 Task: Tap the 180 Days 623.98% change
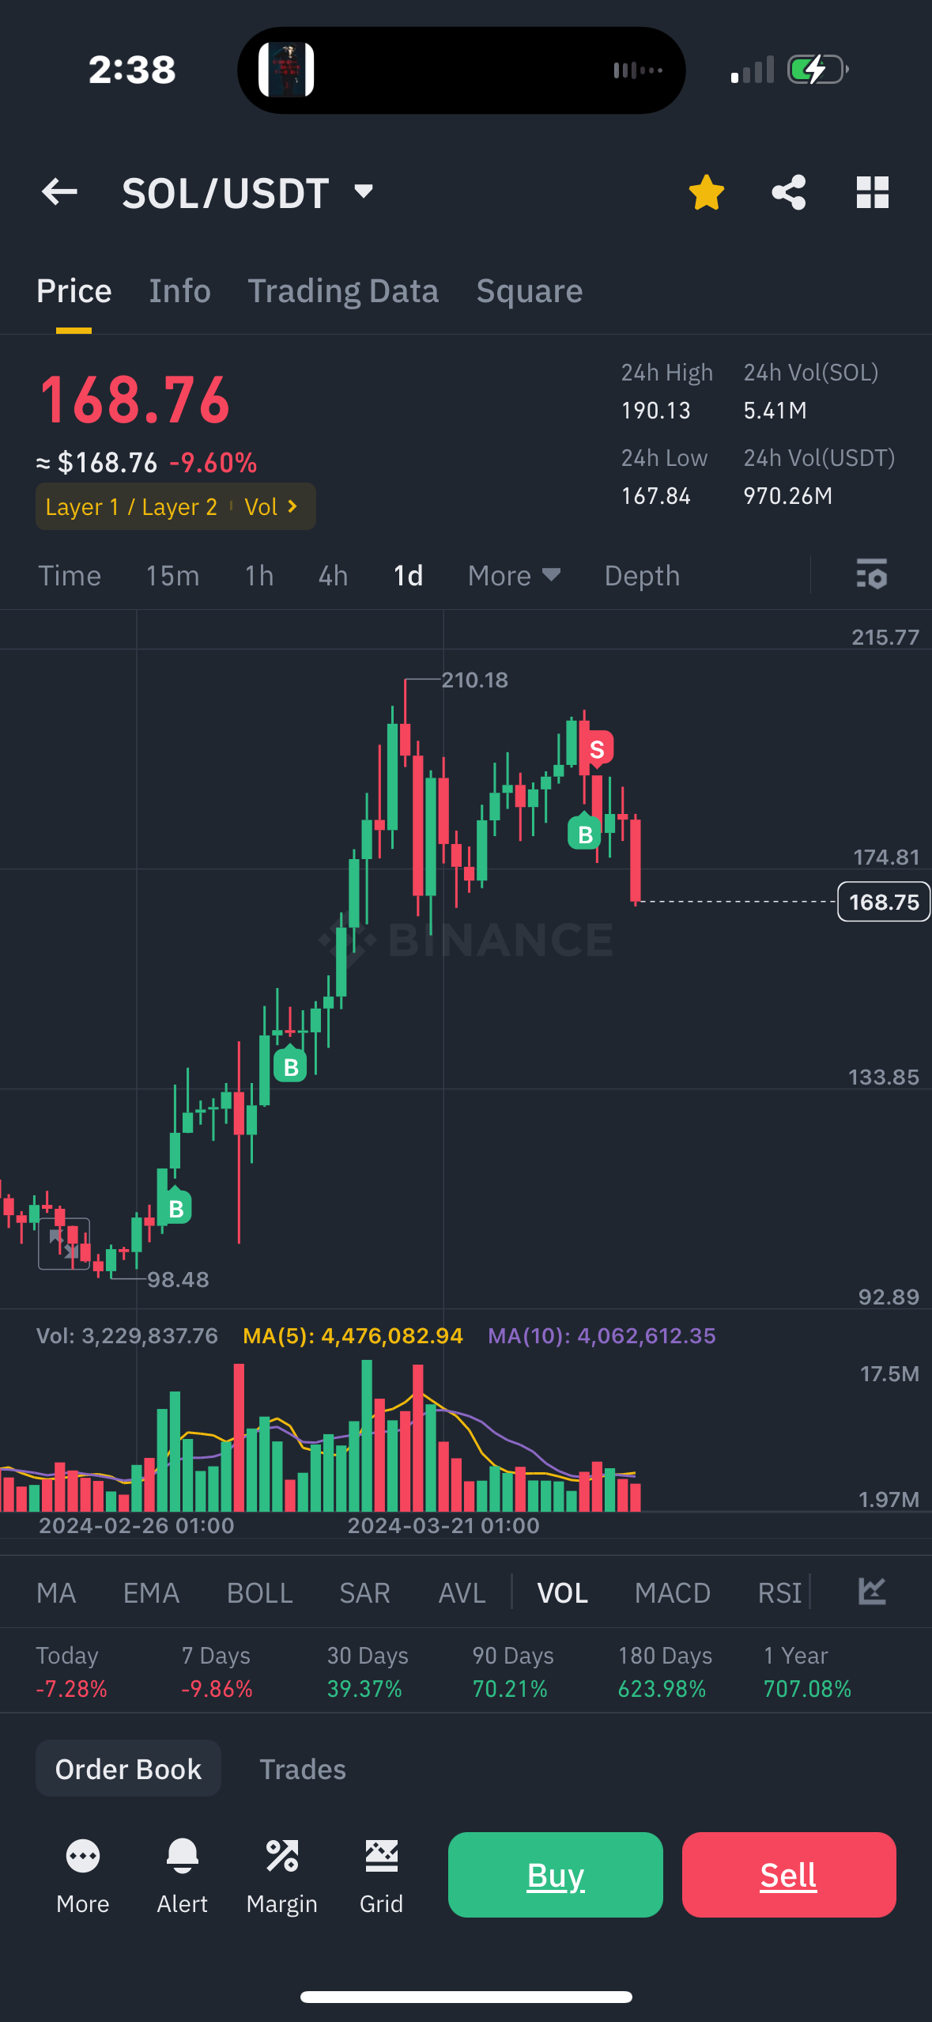[x=665, y=1672]
